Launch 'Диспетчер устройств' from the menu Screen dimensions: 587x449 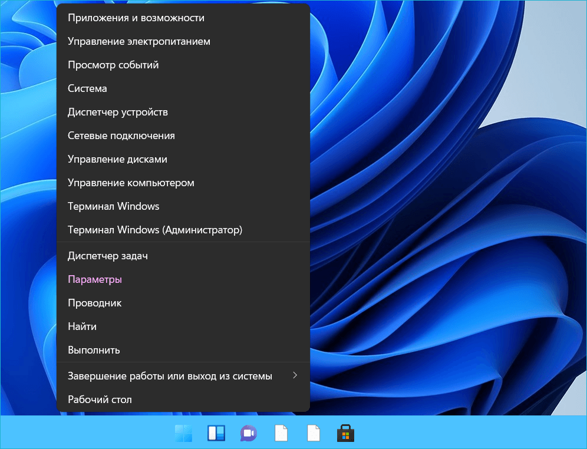[x=118, y=112]
